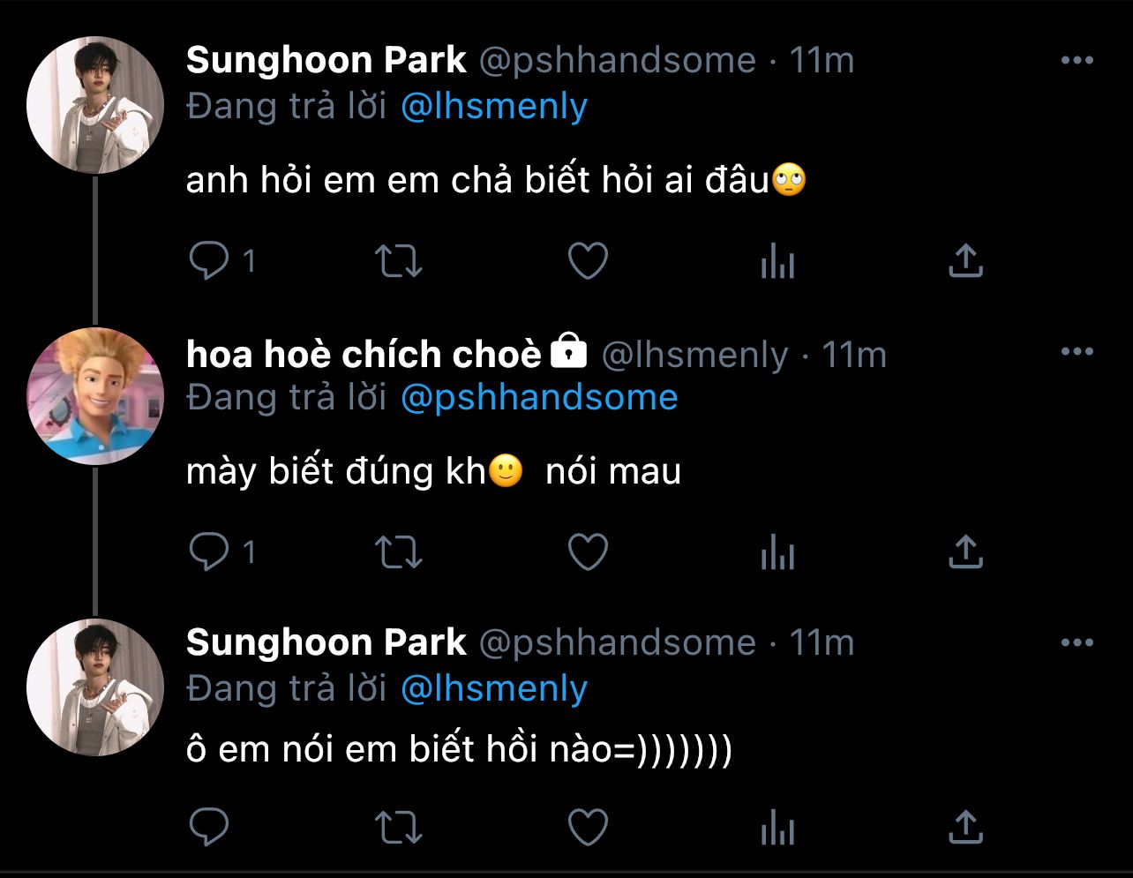Share the first Sunghoon Park tweet
This screenshot has width=1133, height=878.
[x=965, y=261]
